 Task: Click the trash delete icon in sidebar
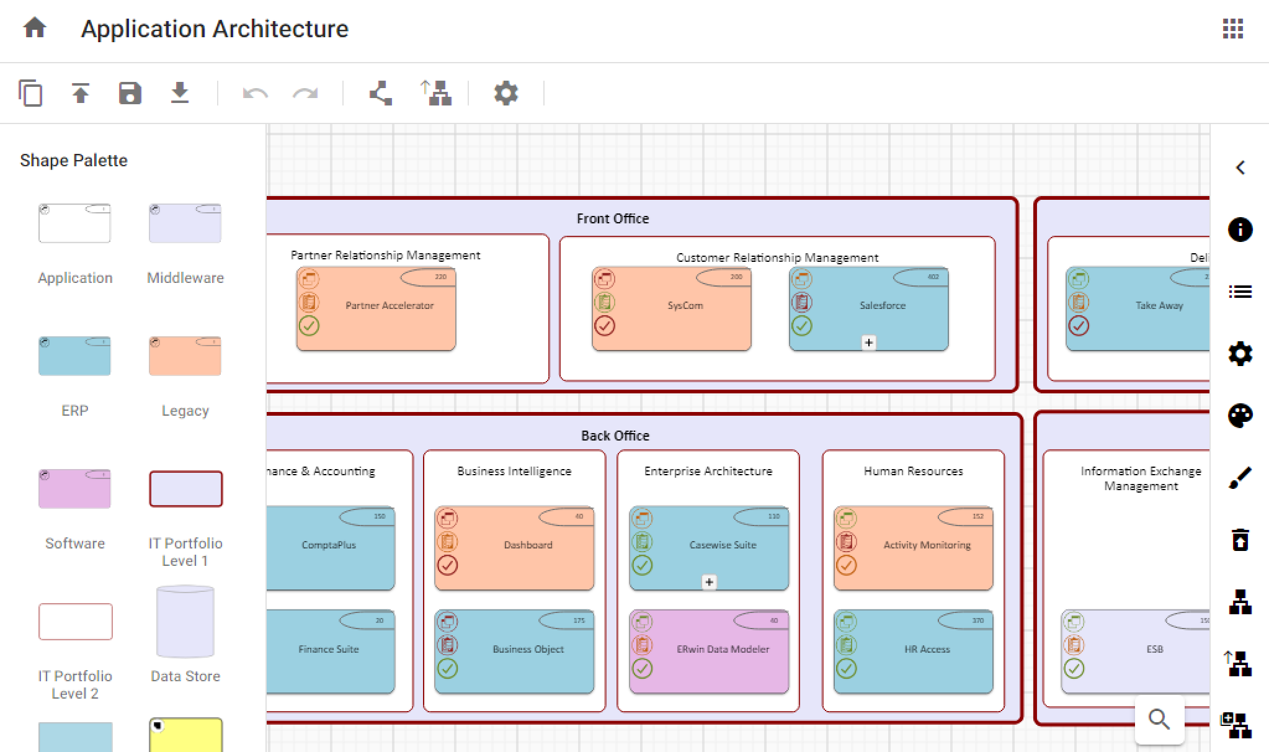click(1240, 540)
